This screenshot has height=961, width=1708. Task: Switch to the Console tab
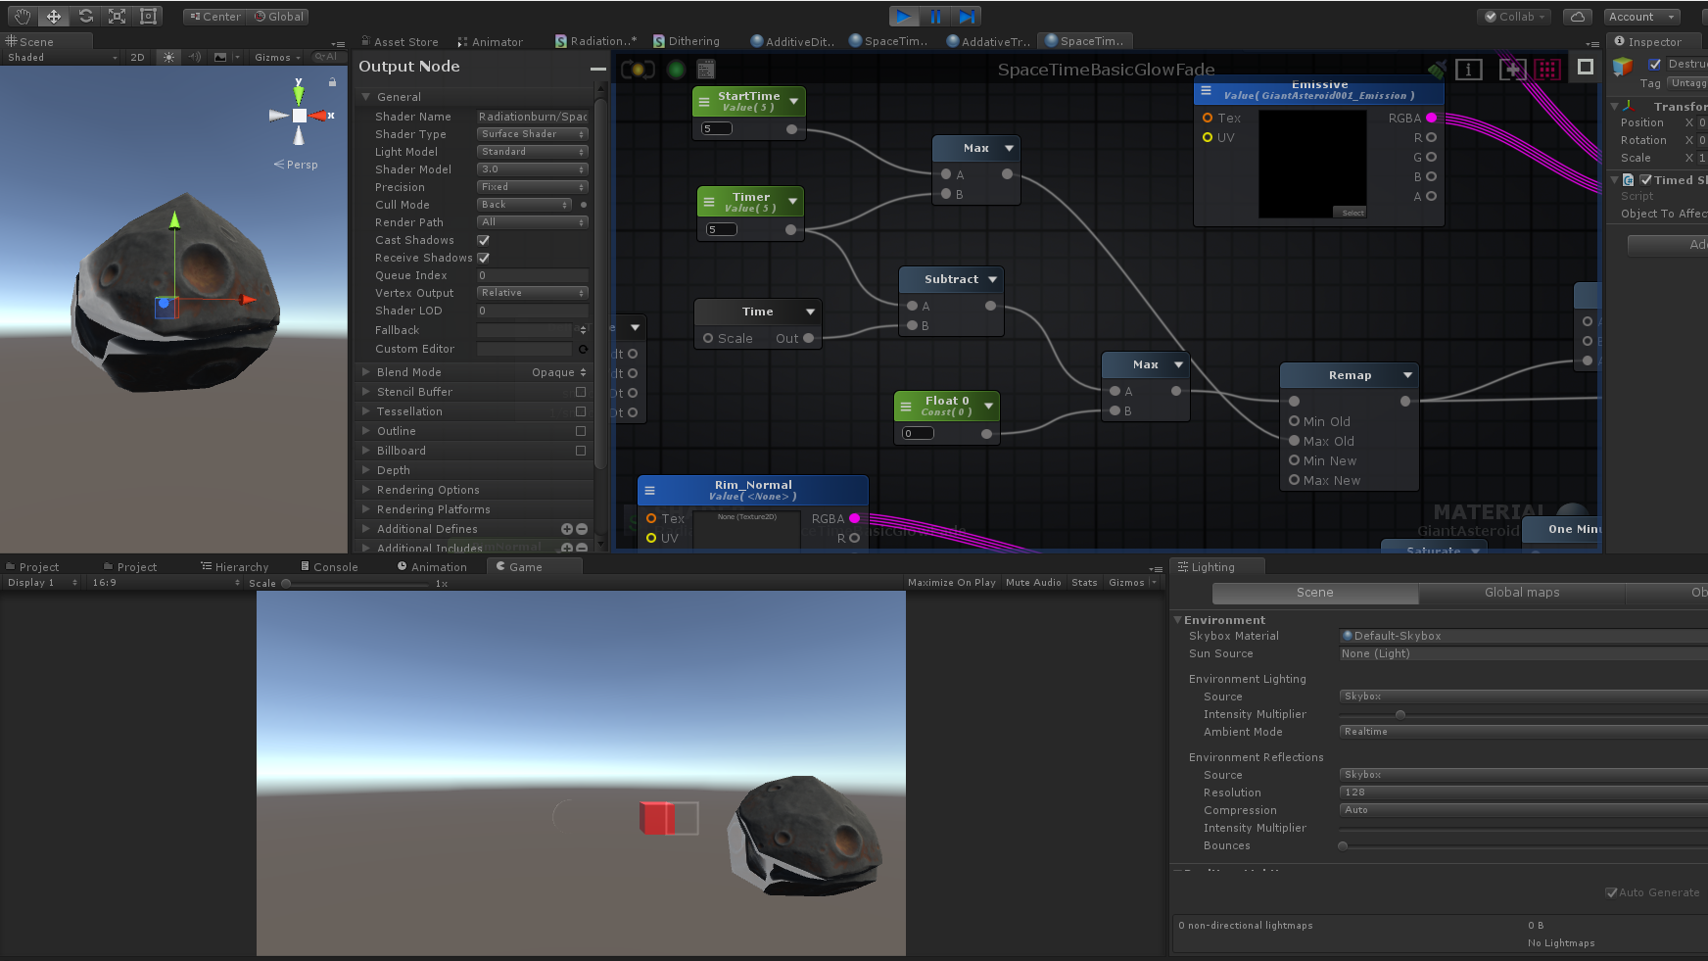329,567
